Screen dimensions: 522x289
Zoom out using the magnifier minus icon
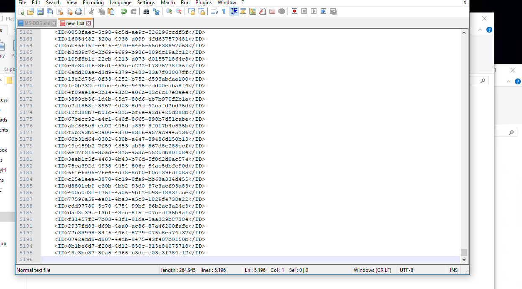[179, 11]
